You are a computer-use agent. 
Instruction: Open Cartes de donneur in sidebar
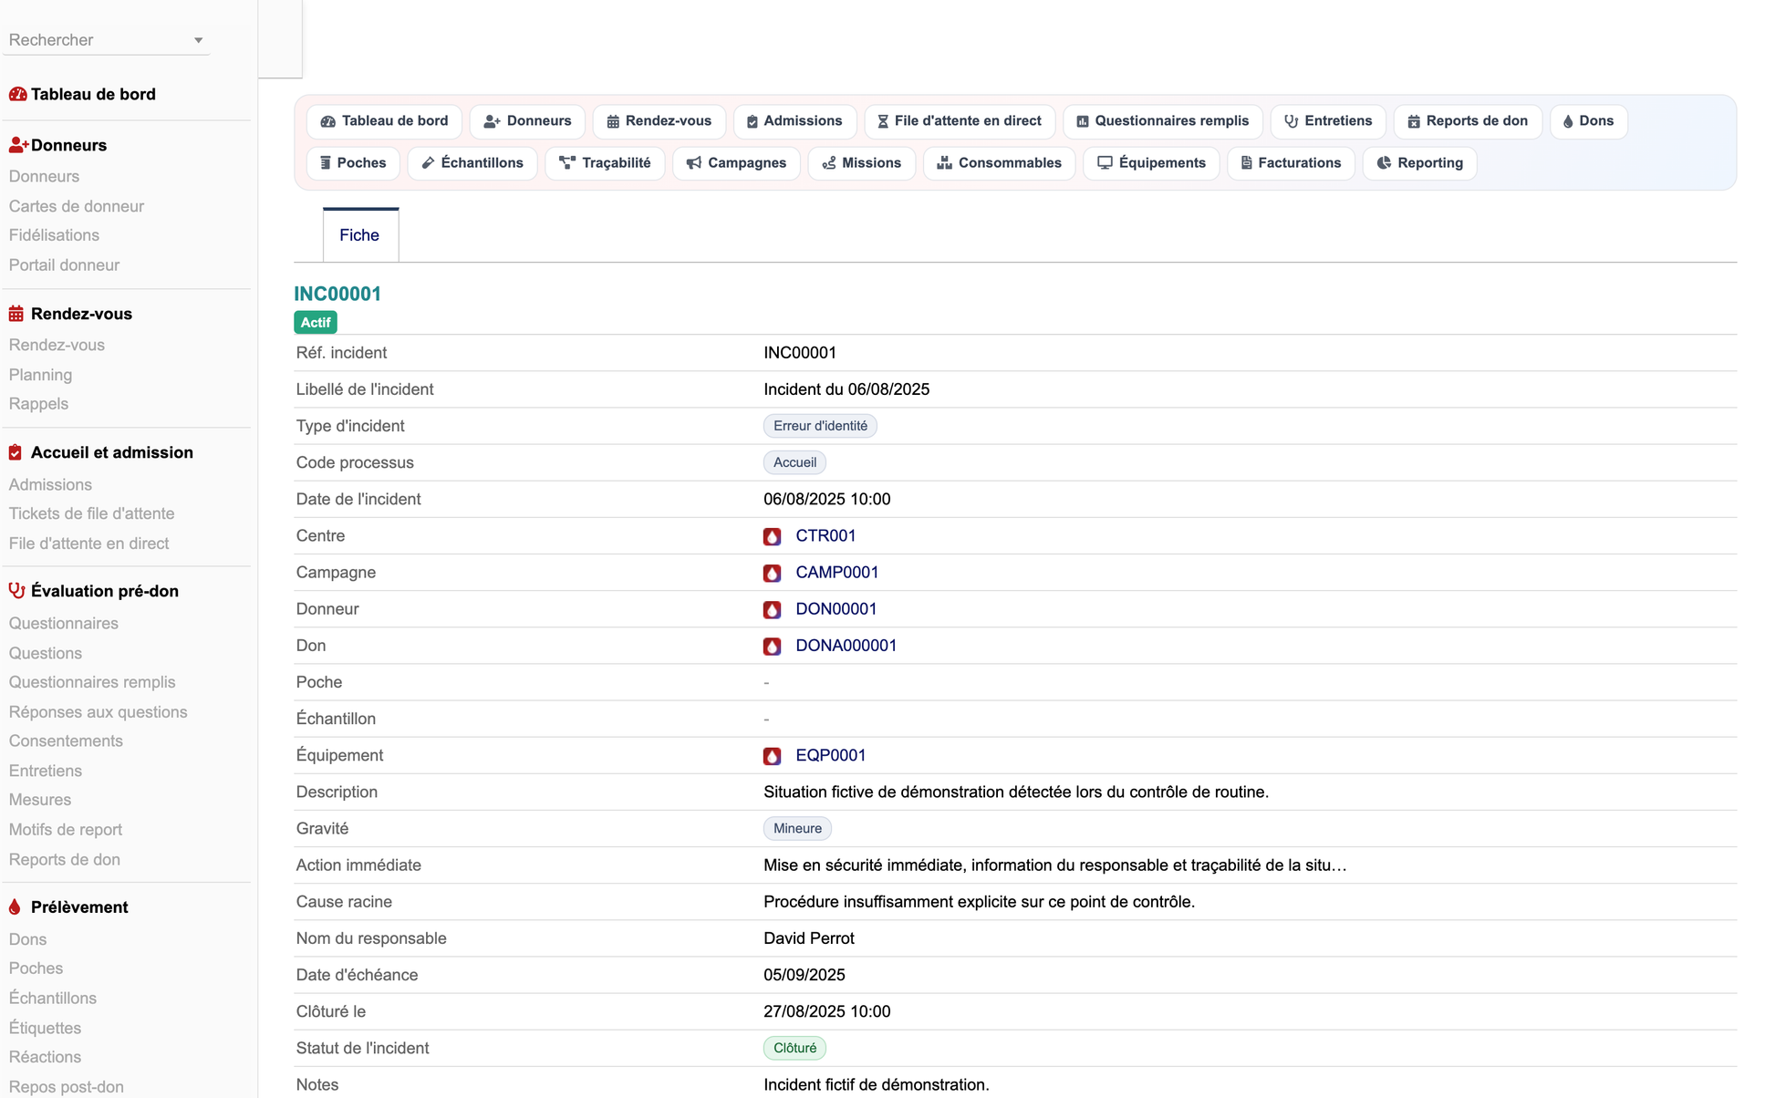click(77, 206)
